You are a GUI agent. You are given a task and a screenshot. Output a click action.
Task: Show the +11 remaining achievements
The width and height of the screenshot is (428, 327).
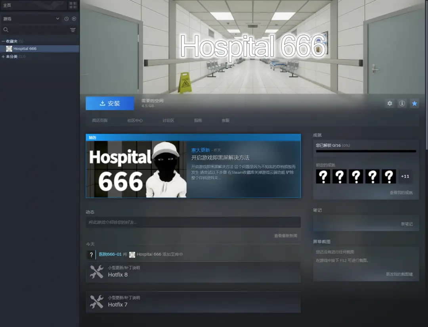pos(405,177)
